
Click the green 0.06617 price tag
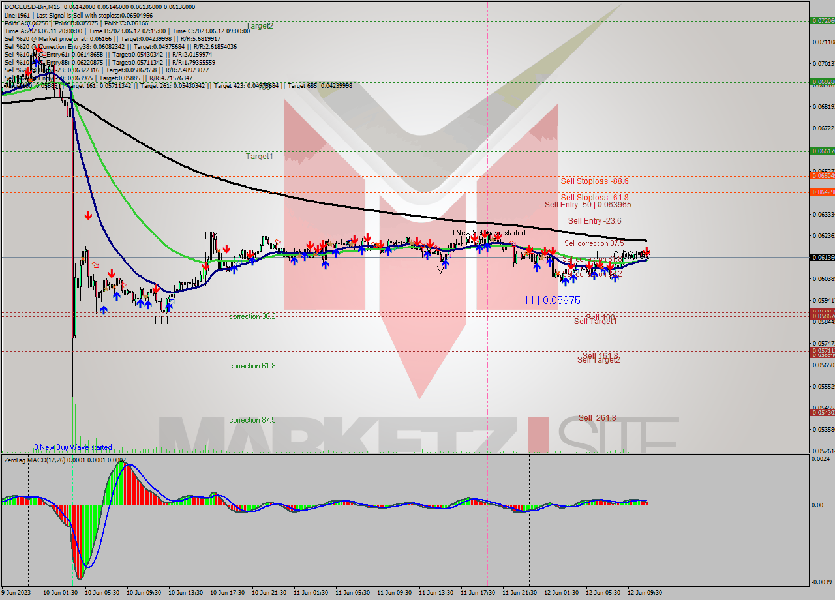pyautogui.click(x=822, y=151)
